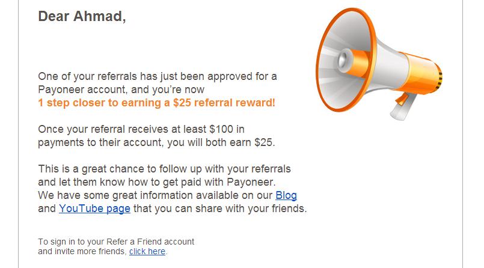The height and width of the screenshot is (268, 484).
Task: Click the striped rear cap of megaphone
Action: (439, 78)
